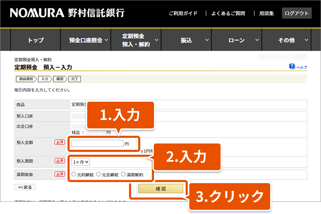
Task: Choose the 満期解約 radio option
Action: [x=123, y=174]
